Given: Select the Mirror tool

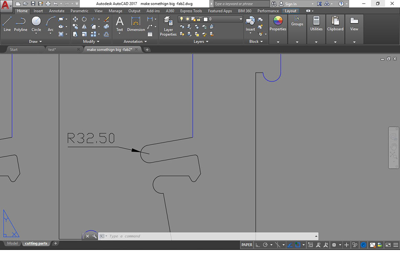Looking at the screenshot, I should [x=84, y=27].
